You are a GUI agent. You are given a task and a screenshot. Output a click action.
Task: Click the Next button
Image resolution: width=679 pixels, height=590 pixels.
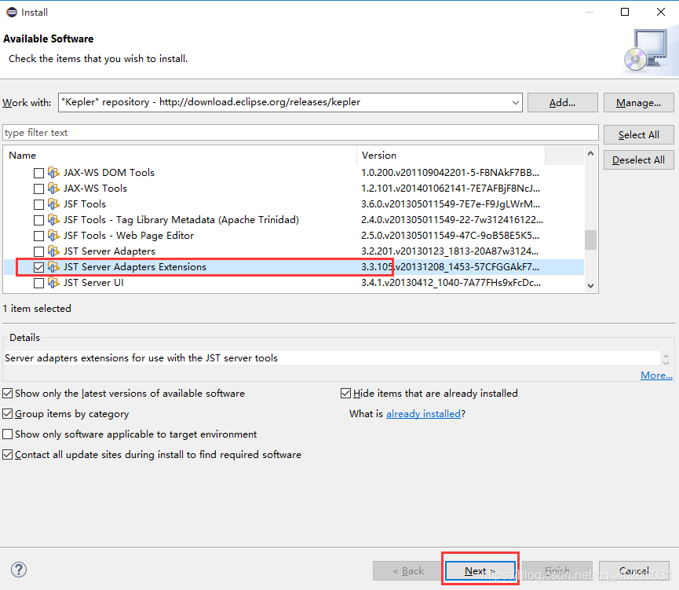[x=480, y=571]
